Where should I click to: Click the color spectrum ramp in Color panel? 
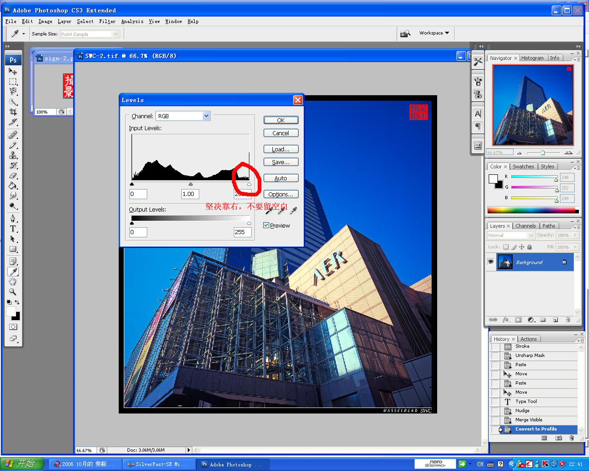(531, 210)
